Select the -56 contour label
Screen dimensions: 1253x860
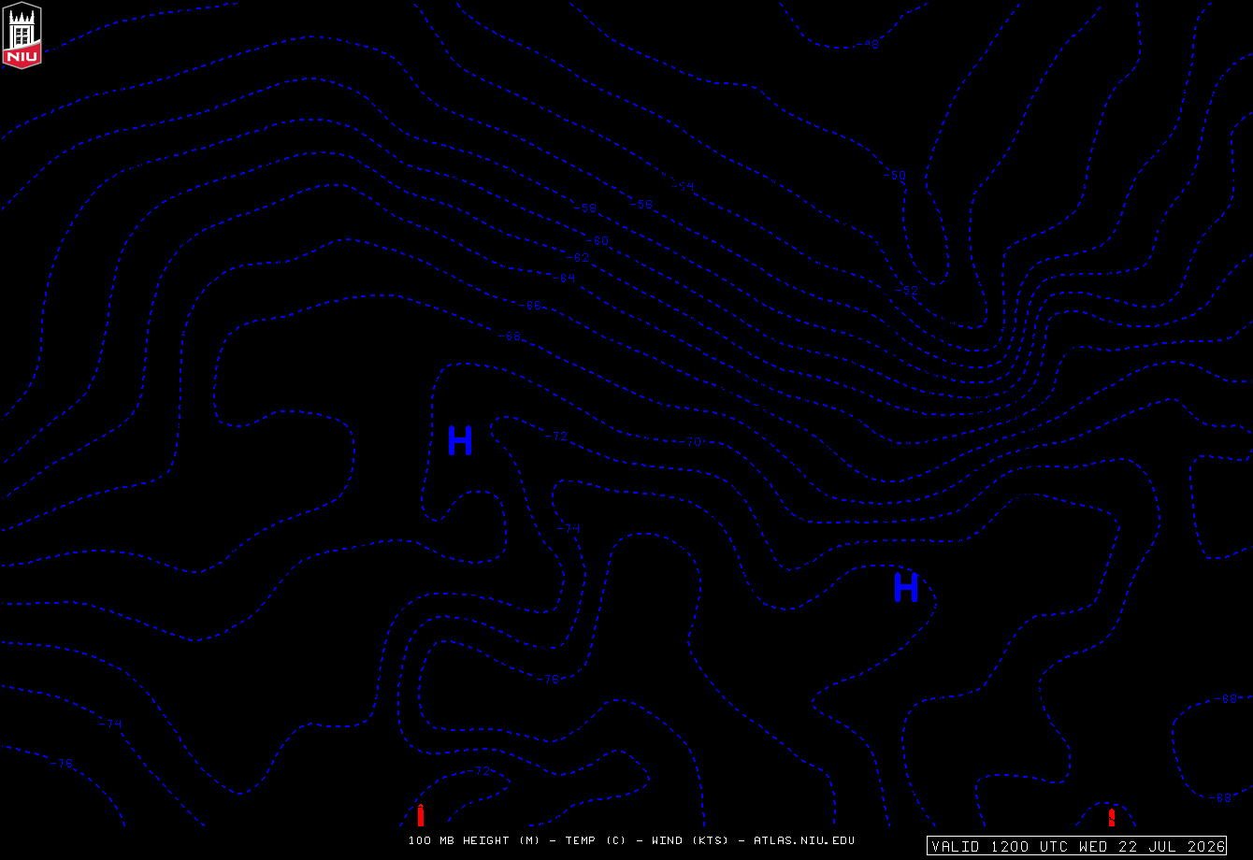(x=641, y=204)
